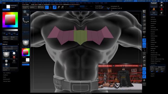Click the Xpose icon
This screenshot has width=168, height=94.
pos(144,84)
